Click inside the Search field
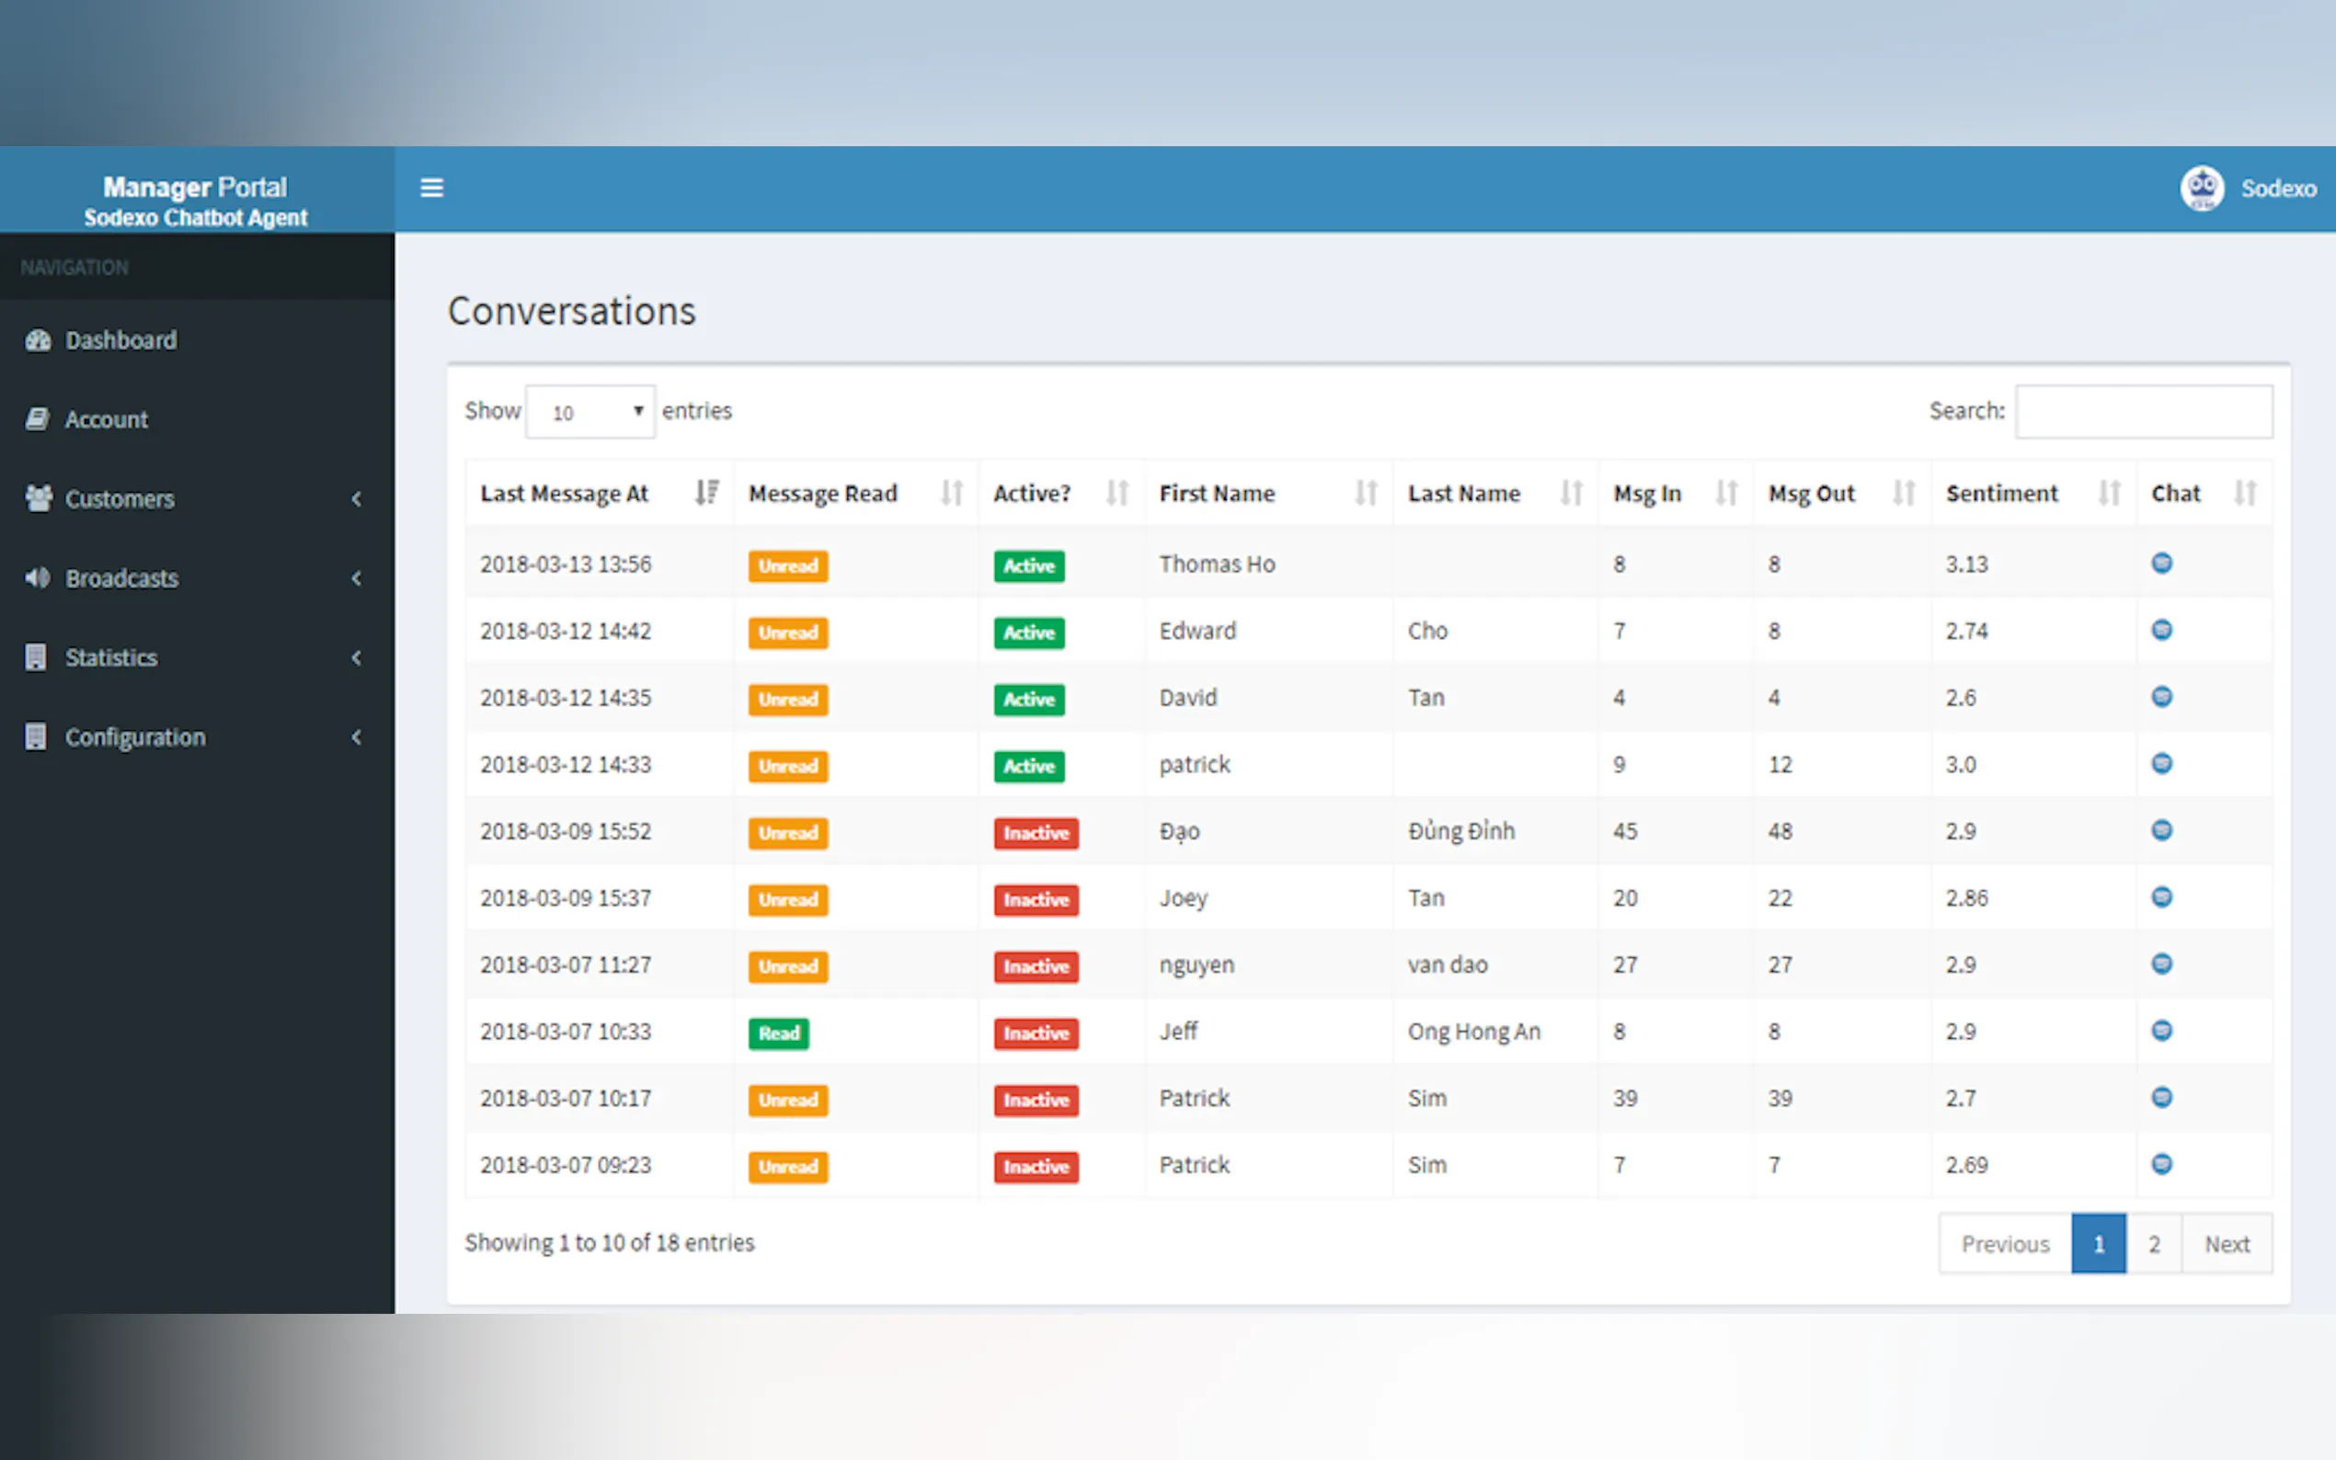 point(2144,410)
